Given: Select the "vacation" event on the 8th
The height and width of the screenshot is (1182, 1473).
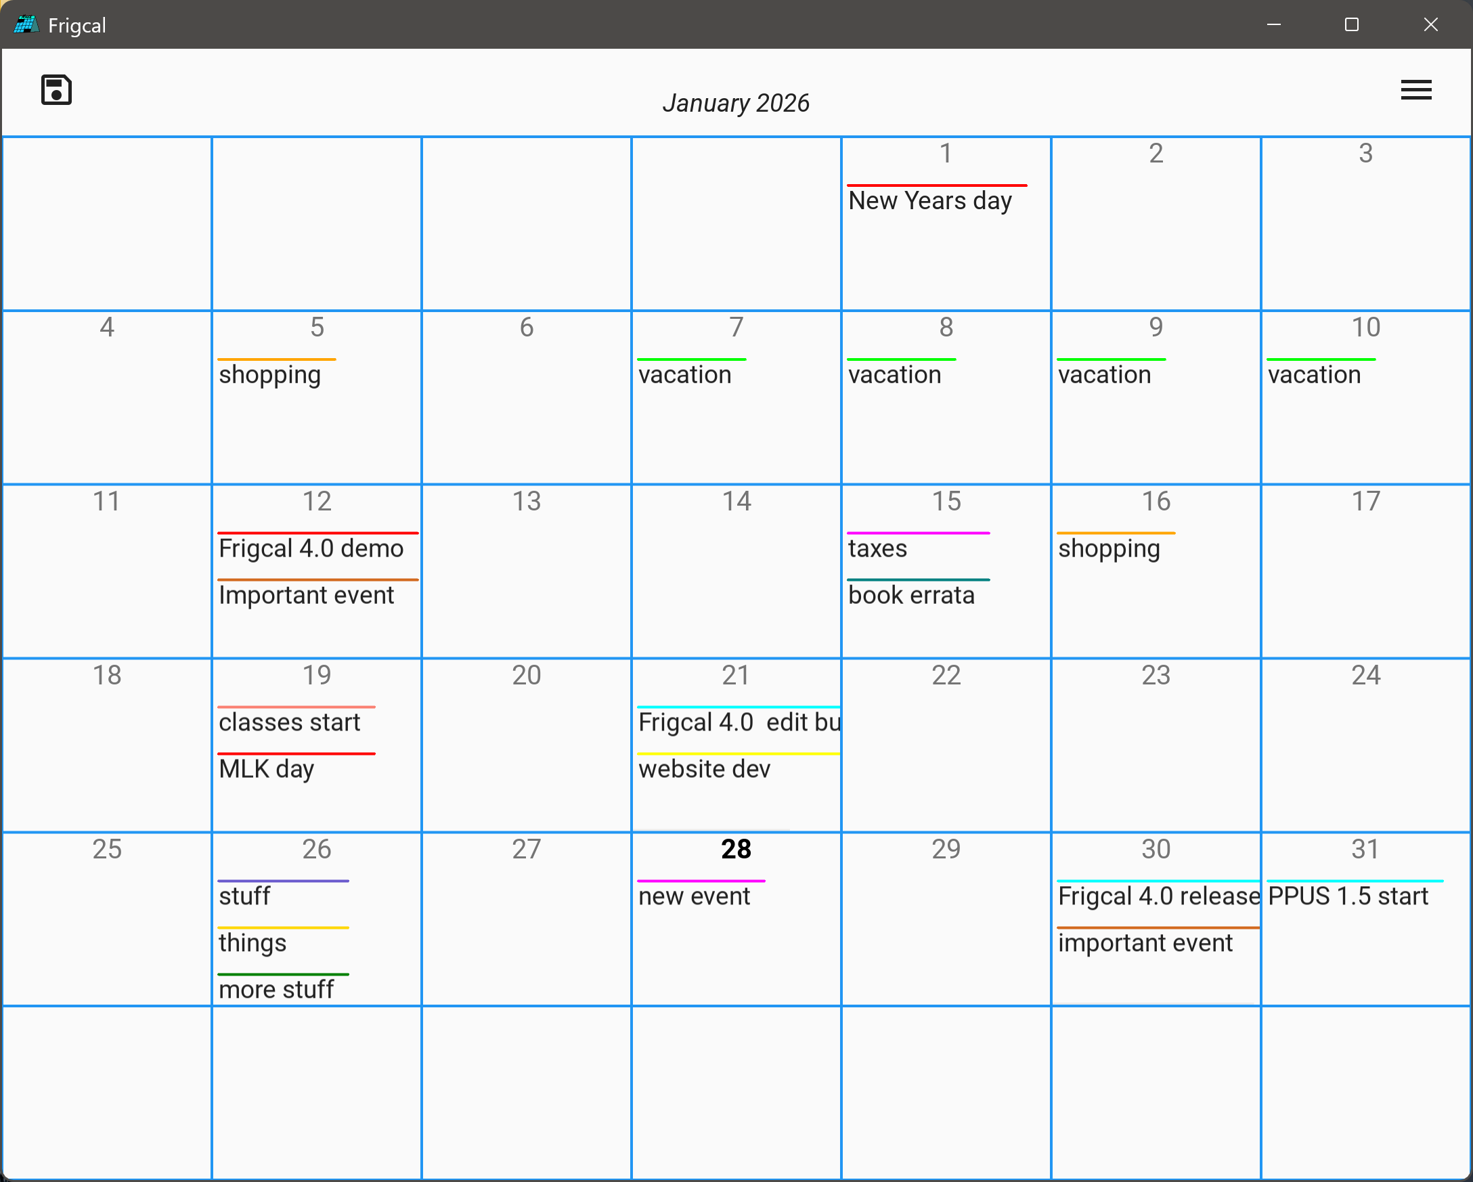Looking at the screenshot, I should pos(894,375).
